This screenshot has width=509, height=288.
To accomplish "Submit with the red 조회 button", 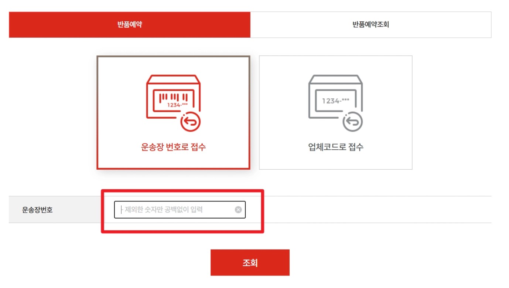I will pos(250,262).
